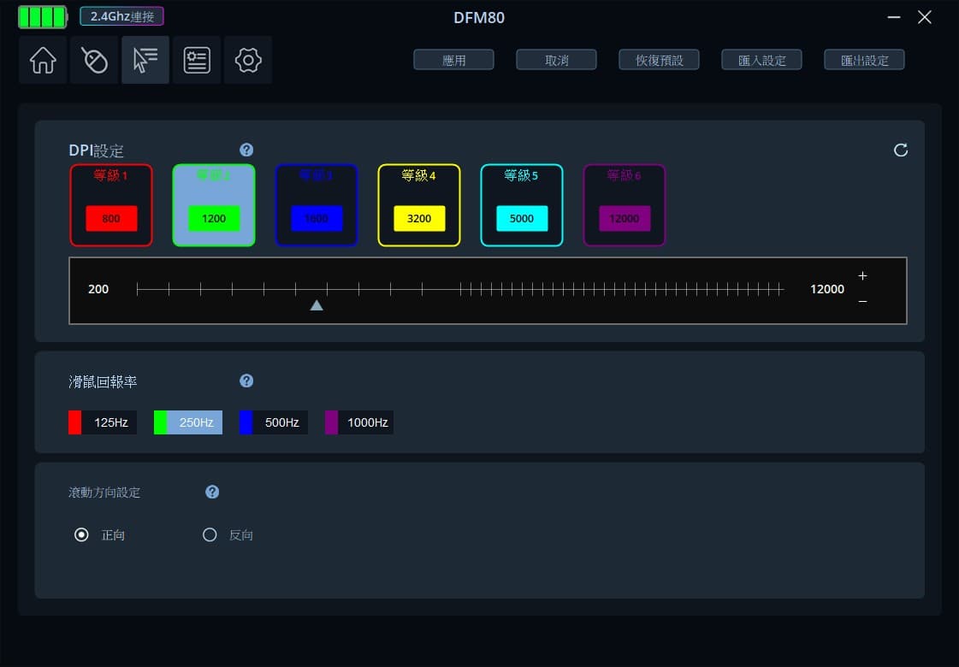Click the 匯入設定 import settings button
Viewport: 959px width, 667px height.
coord(762,60)
